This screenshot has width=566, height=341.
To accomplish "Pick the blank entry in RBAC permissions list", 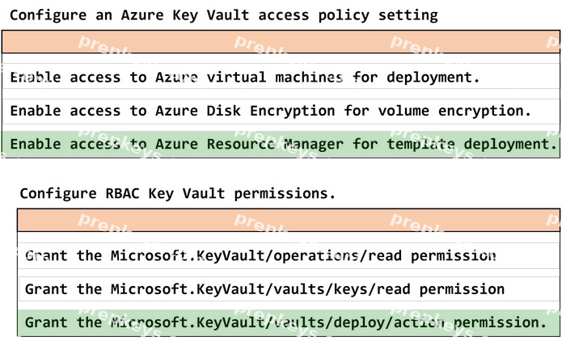I will [x=289, y=237].
